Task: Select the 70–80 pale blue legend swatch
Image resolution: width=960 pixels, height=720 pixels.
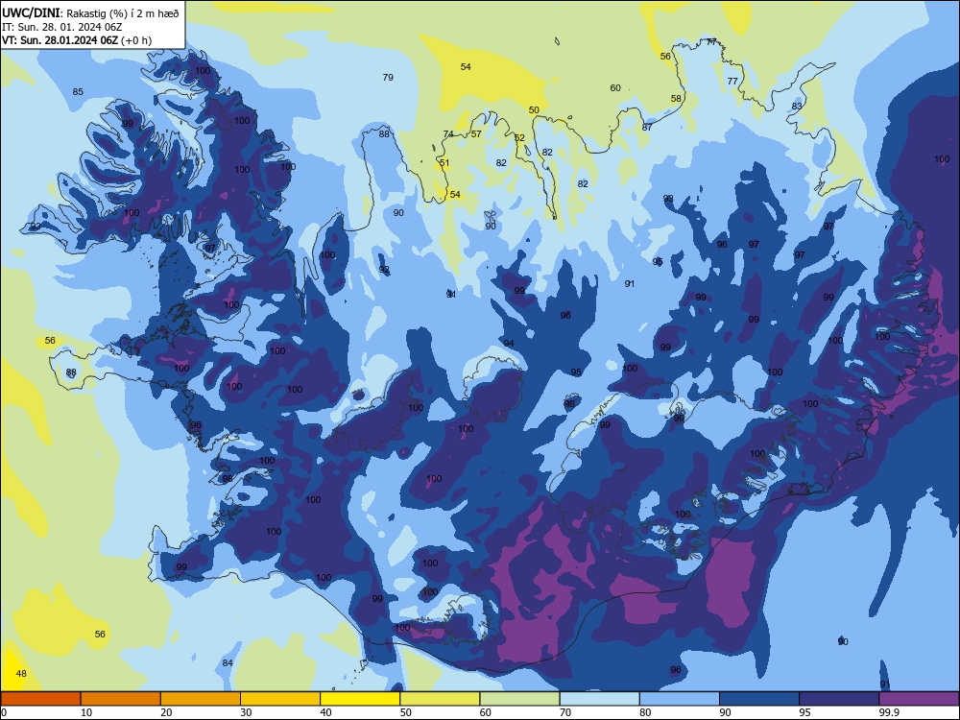Action: pyautogui.click(x=599, y=699)
